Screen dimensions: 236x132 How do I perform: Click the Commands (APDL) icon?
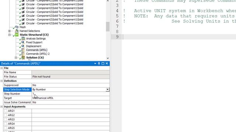click(23, 50)
